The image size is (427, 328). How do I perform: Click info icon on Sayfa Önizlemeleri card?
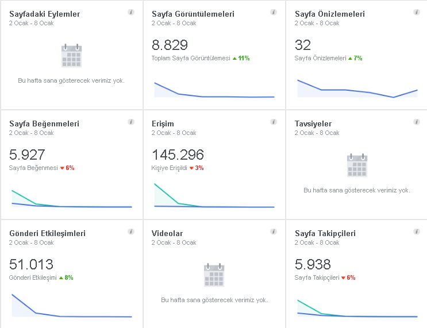[417, 12]
